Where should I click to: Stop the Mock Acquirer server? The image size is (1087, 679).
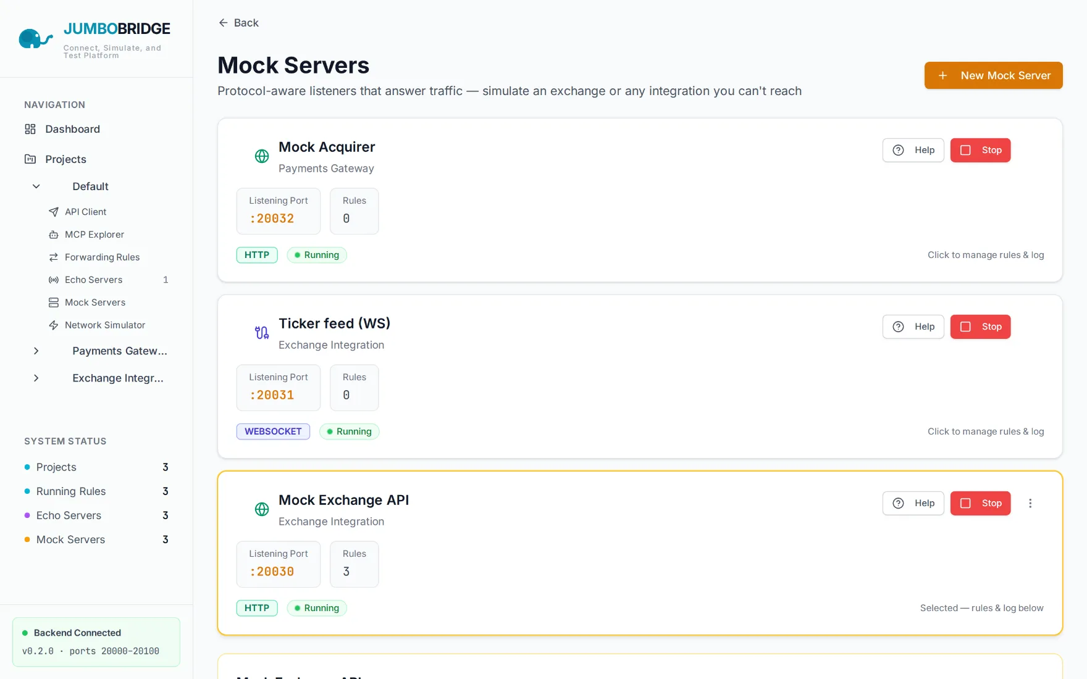click(980, 150)
